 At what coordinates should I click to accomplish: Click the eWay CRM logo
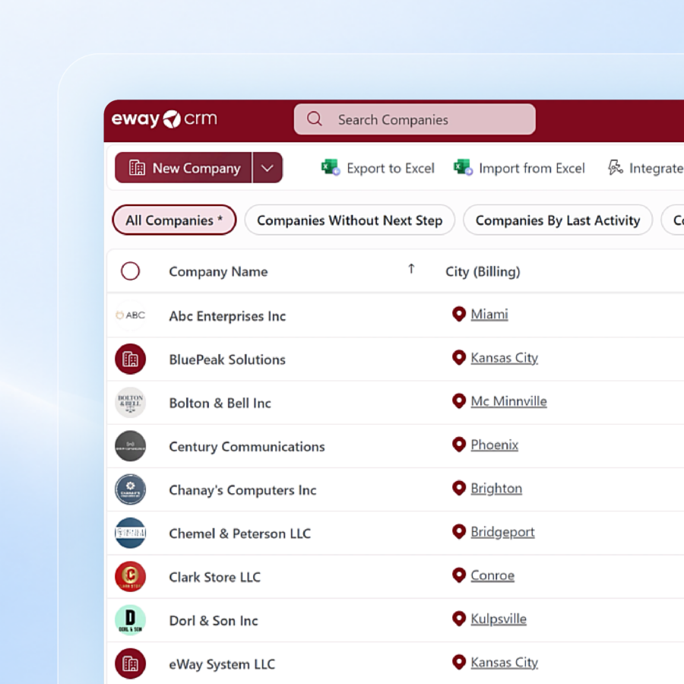click(164, 119)
